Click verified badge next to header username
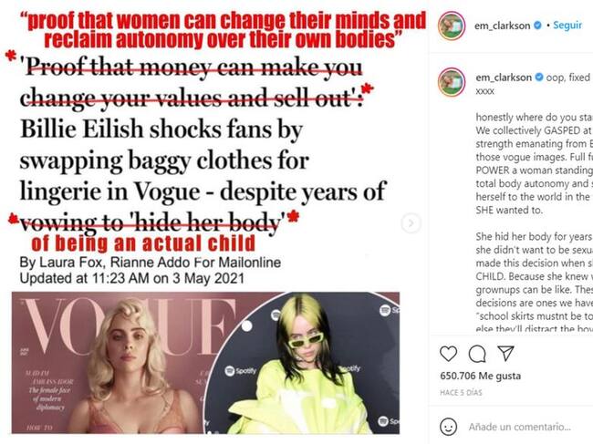 [x=537, y=26]
